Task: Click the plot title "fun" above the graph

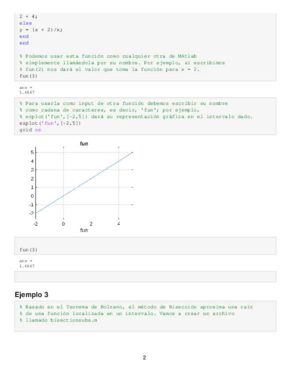Action: [84, 144]
